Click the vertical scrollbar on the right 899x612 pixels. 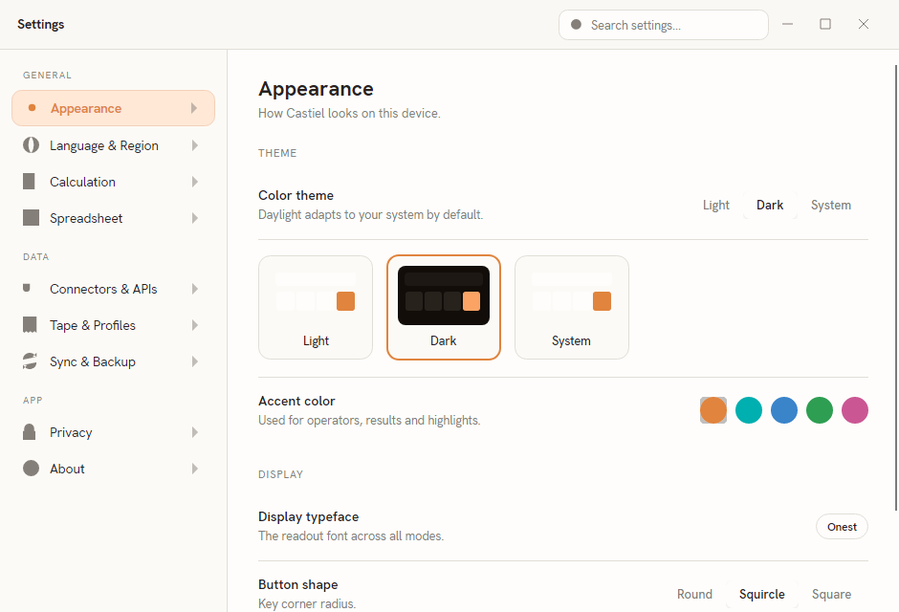click(x=896, y=287)
